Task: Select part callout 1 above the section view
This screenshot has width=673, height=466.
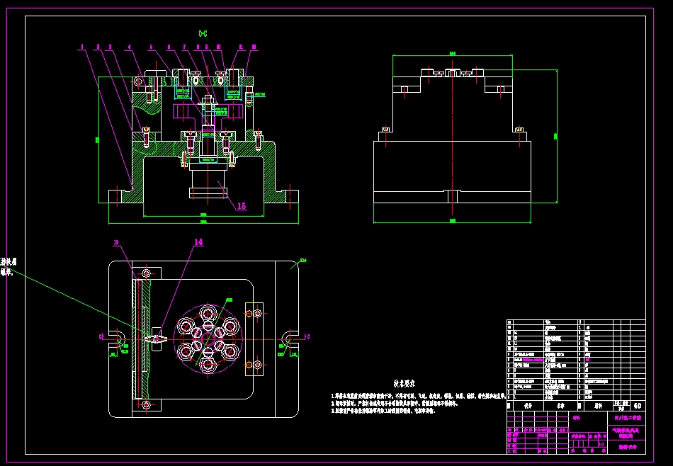Action: click(x=82, y=46)
